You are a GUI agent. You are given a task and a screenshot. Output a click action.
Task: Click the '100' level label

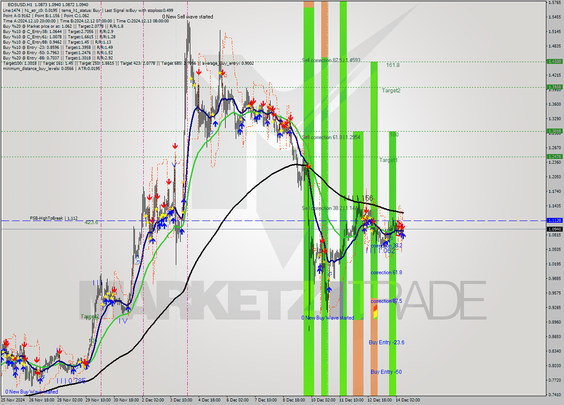[394, 135]
